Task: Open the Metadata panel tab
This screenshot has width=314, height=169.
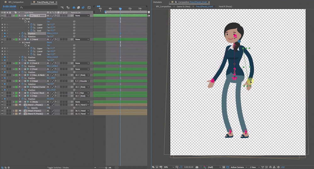Action: pos(157,2)
